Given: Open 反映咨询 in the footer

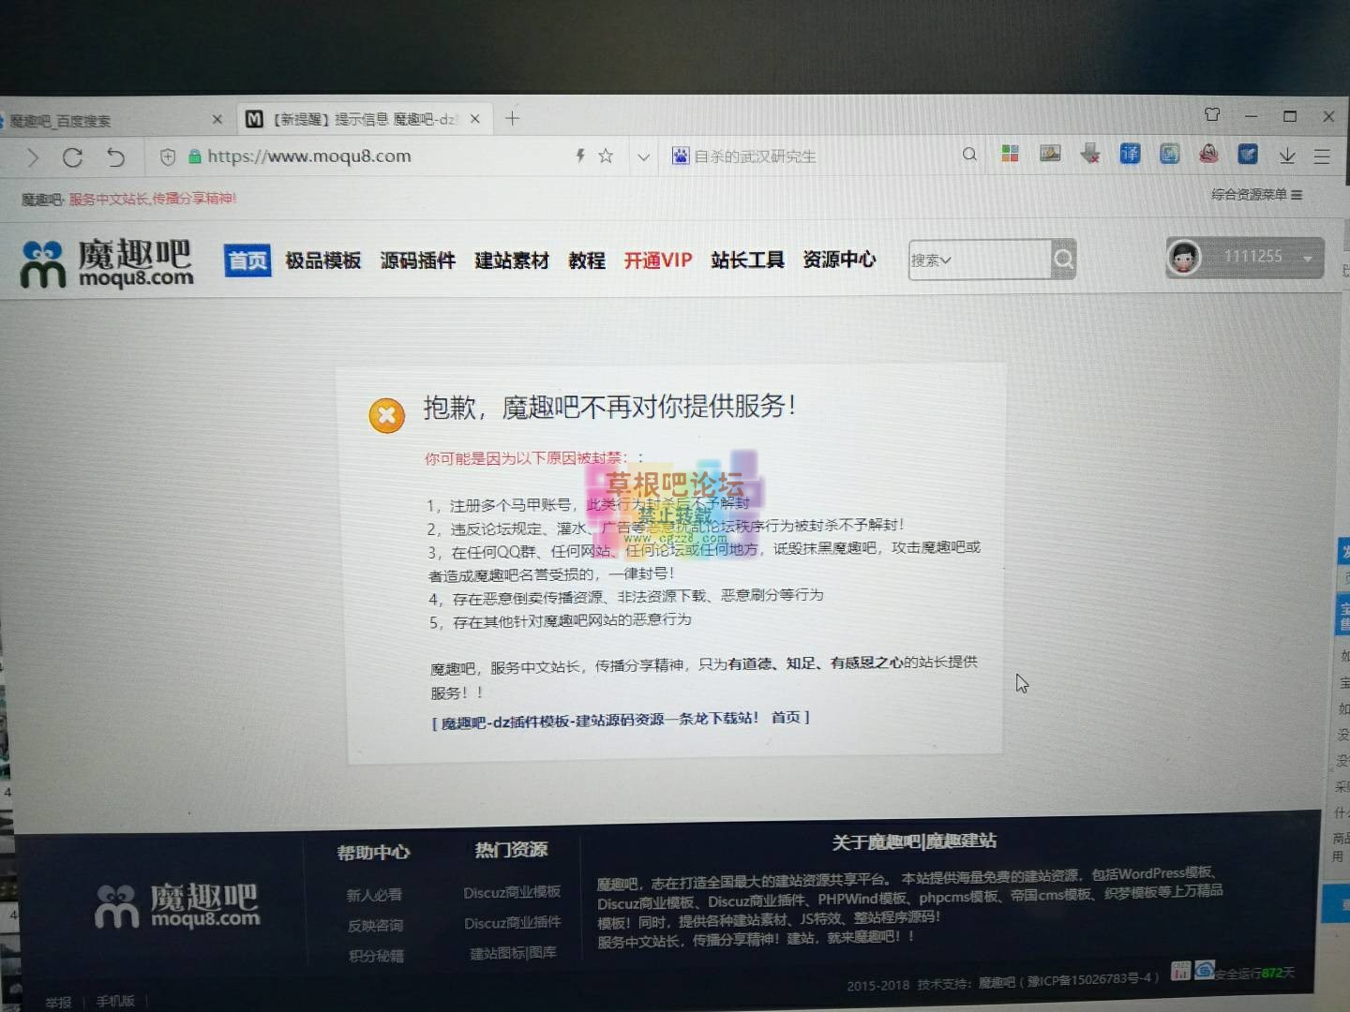Looking at the screenshot, I should 375,925.
